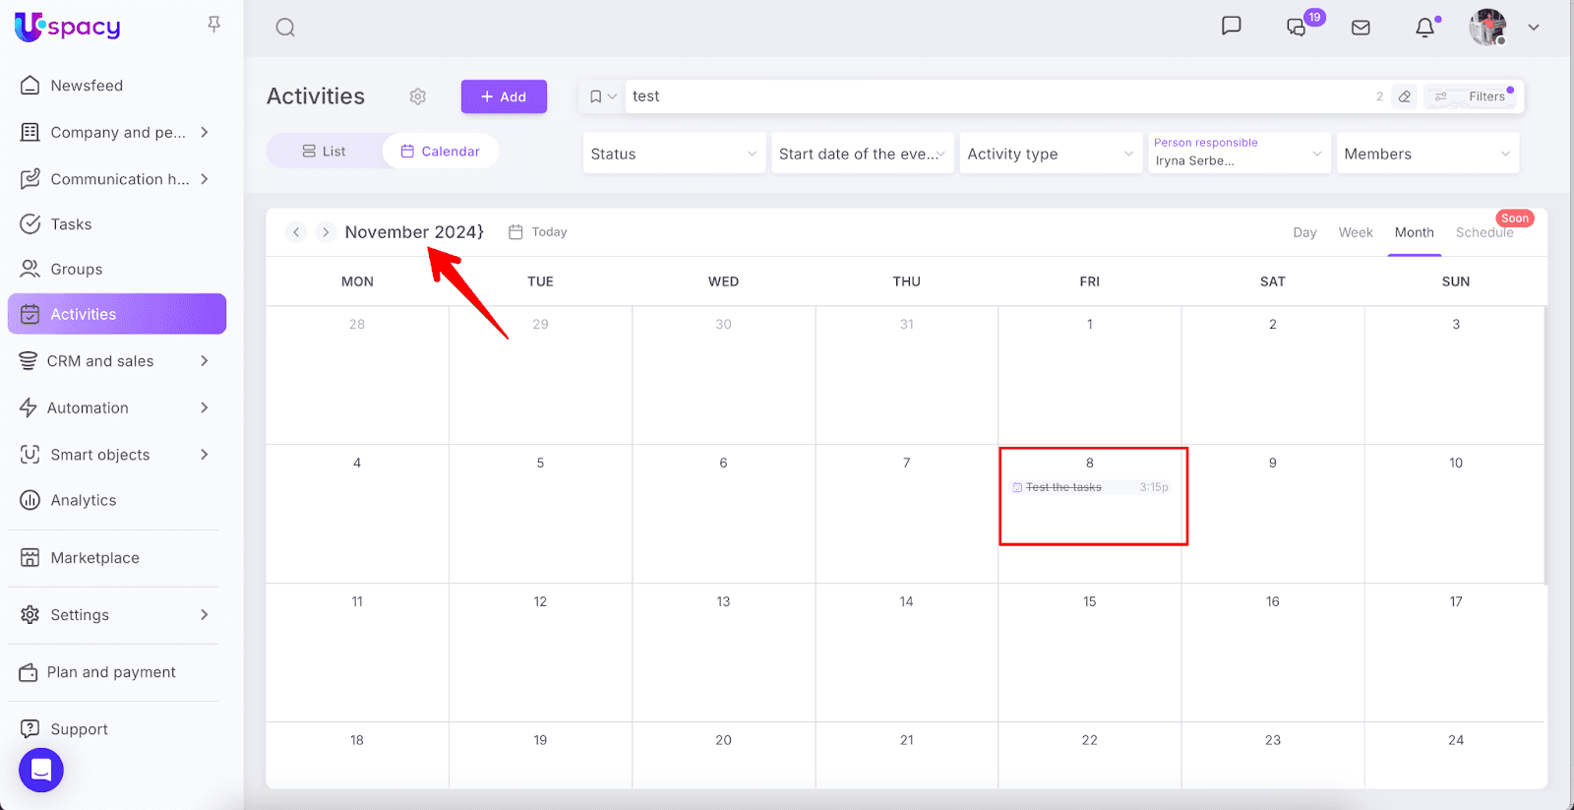Jump to Today in calendar
Image resolution: width=1574 pixels, height=810 pixels.
pos(538,232)
